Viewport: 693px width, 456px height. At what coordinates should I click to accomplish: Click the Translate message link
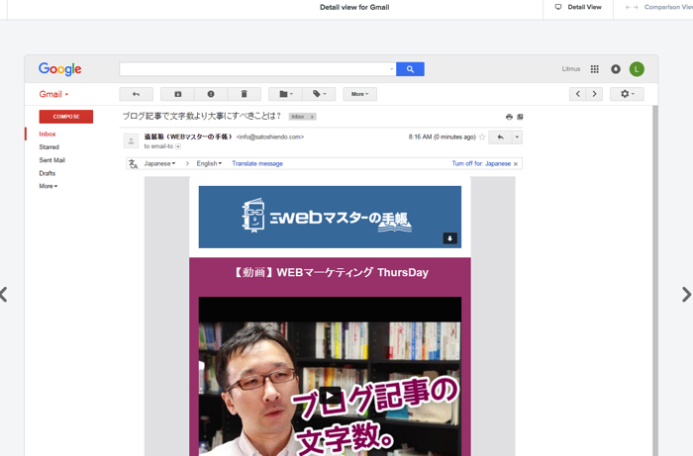click(x=257, y=164)
